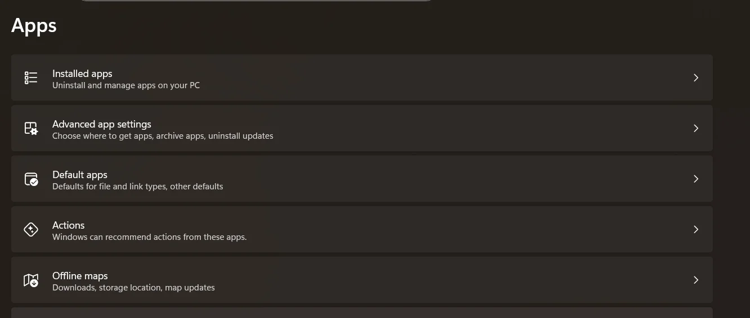Click the Advanced app settings gear icon
The height and width of the screenshot is (318, 750).
(x=31, y=128)
